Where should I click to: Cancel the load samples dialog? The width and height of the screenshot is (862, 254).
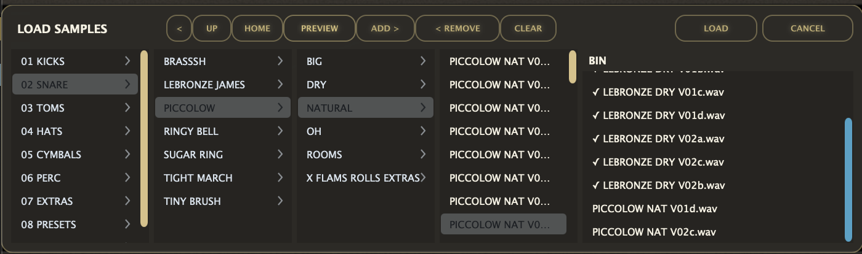[x=807, y=28]
